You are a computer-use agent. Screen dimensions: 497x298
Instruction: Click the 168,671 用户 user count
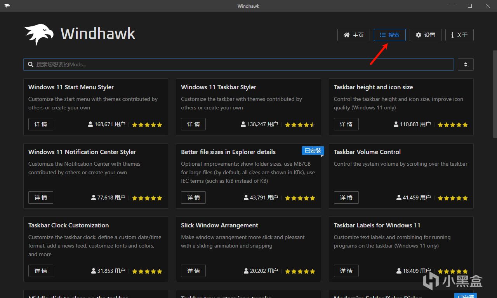coord(107,124)
